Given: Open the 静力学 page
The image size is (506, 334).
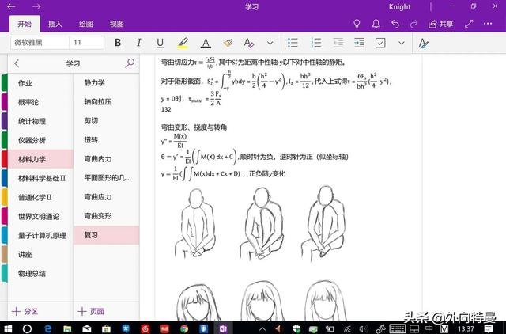Looking at the screenshot, I should 107,82.
